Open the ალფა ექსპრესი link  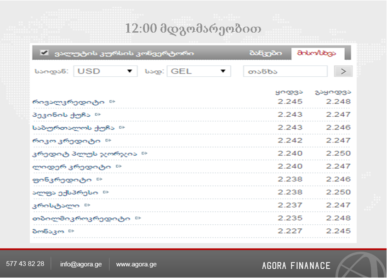[65, 193]
